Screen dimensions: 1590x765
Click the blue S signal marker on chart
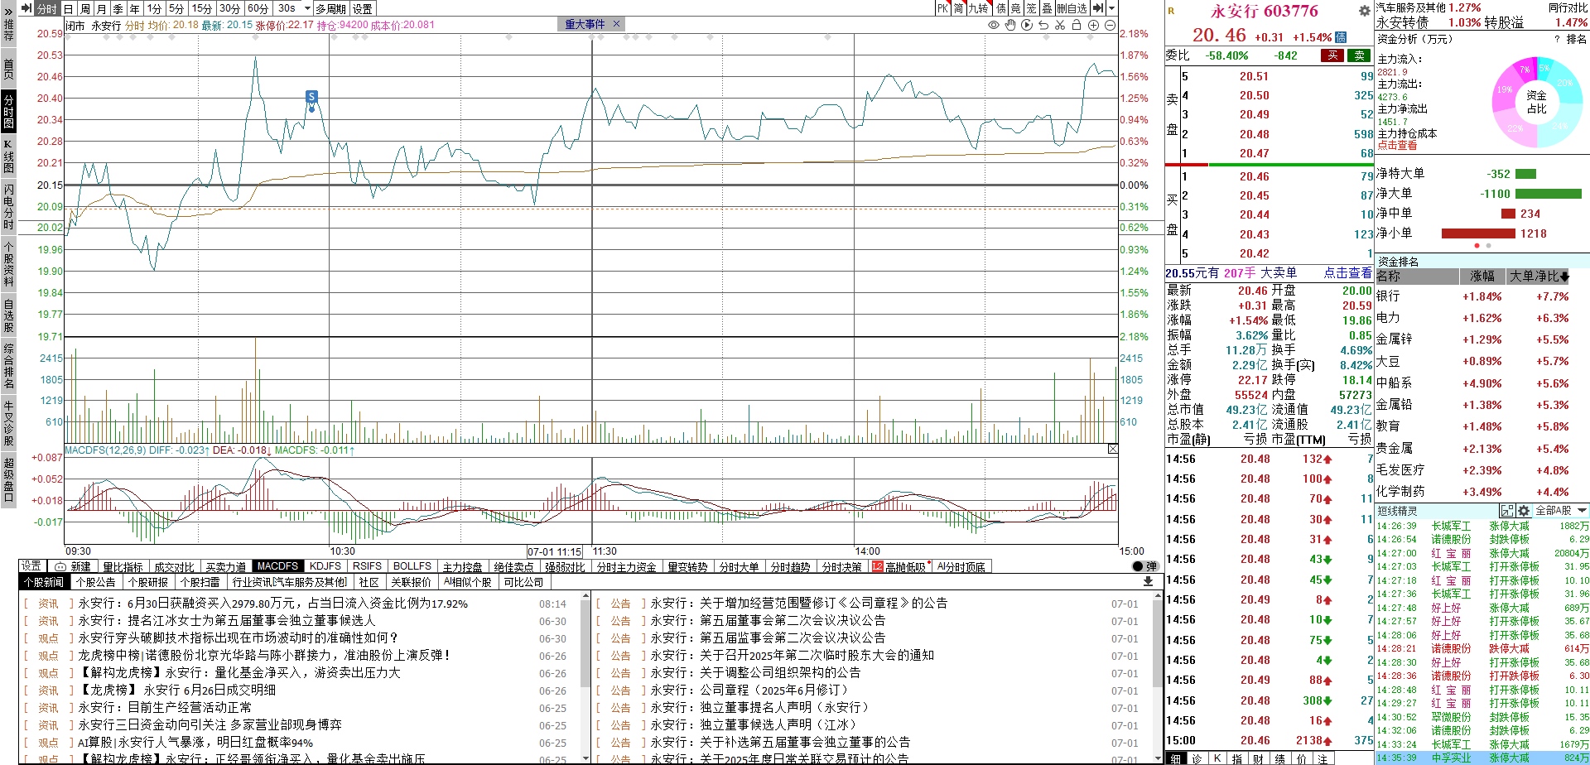(x=311, y=97)
